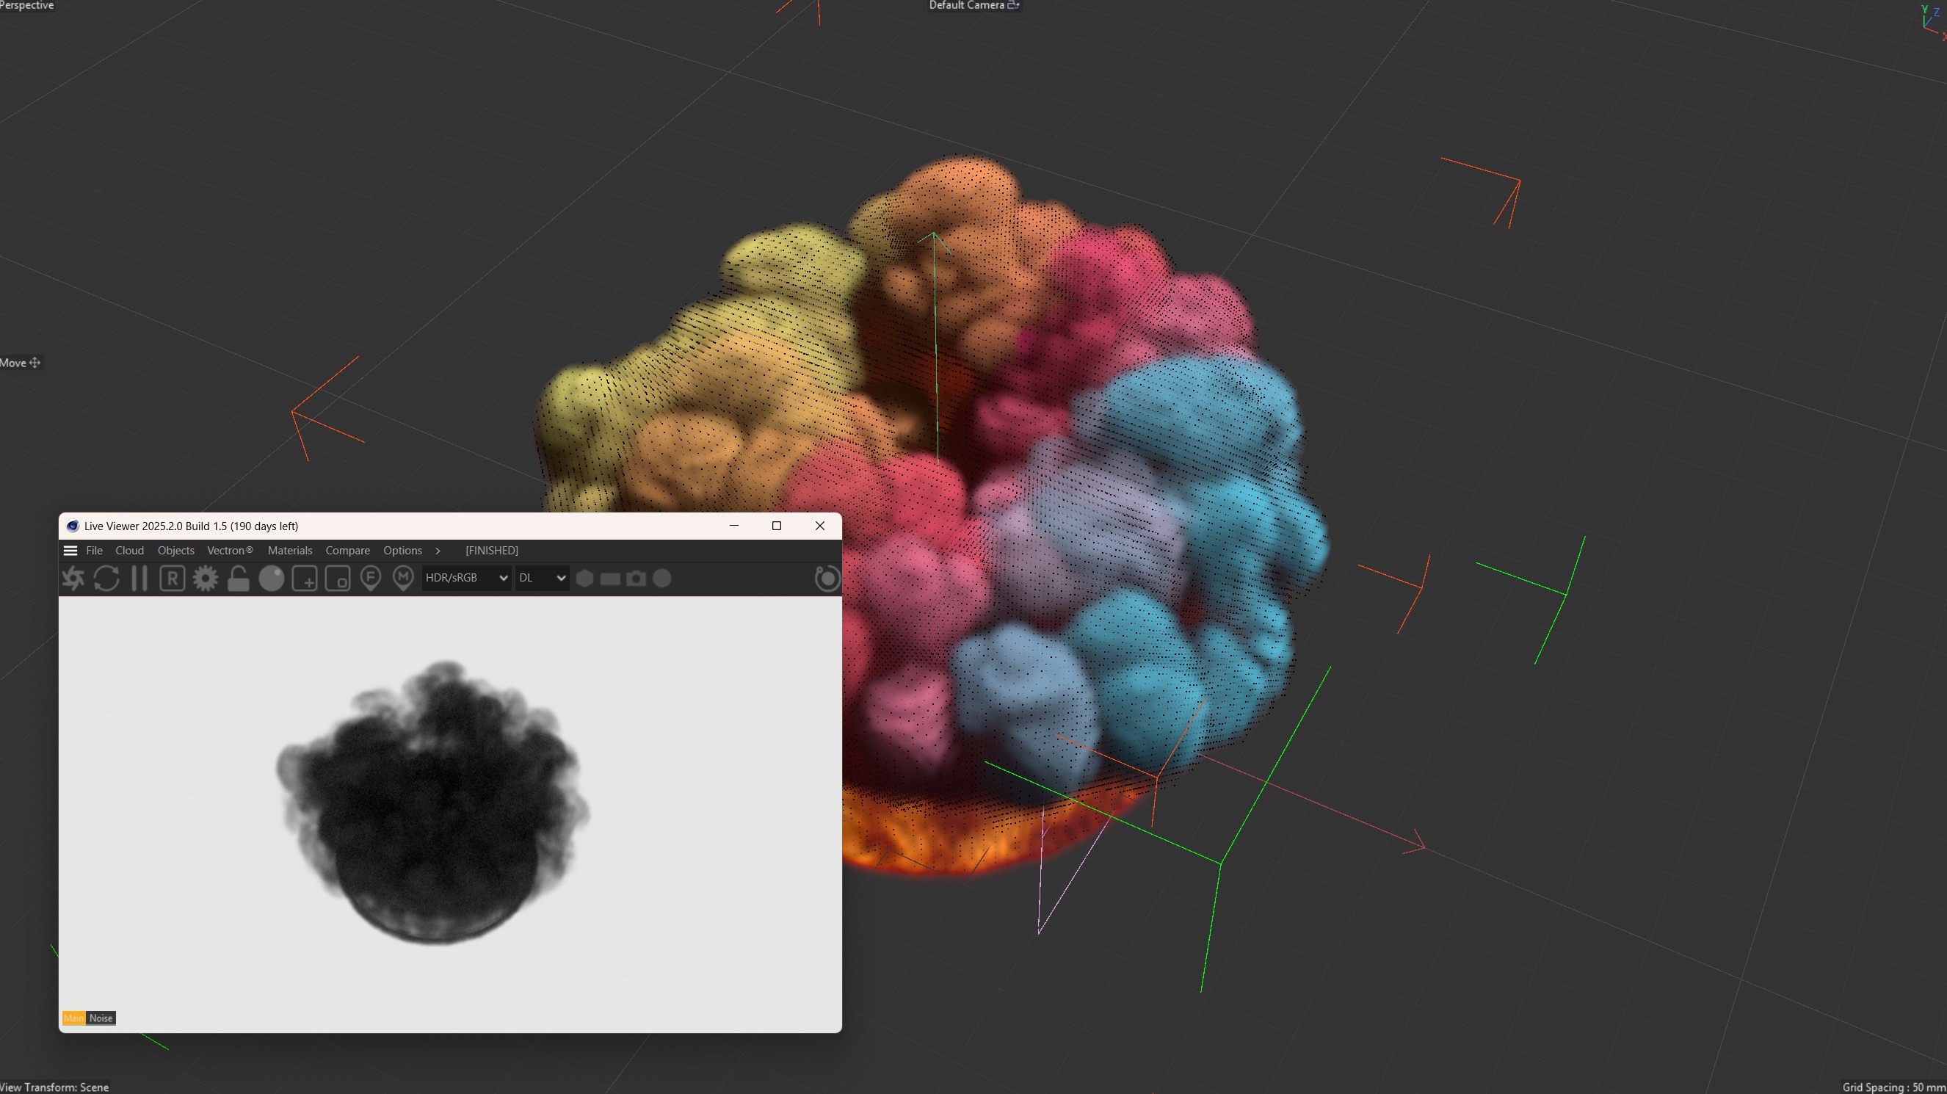
Task: Select the material picker M icon
Action: point(404,579)
